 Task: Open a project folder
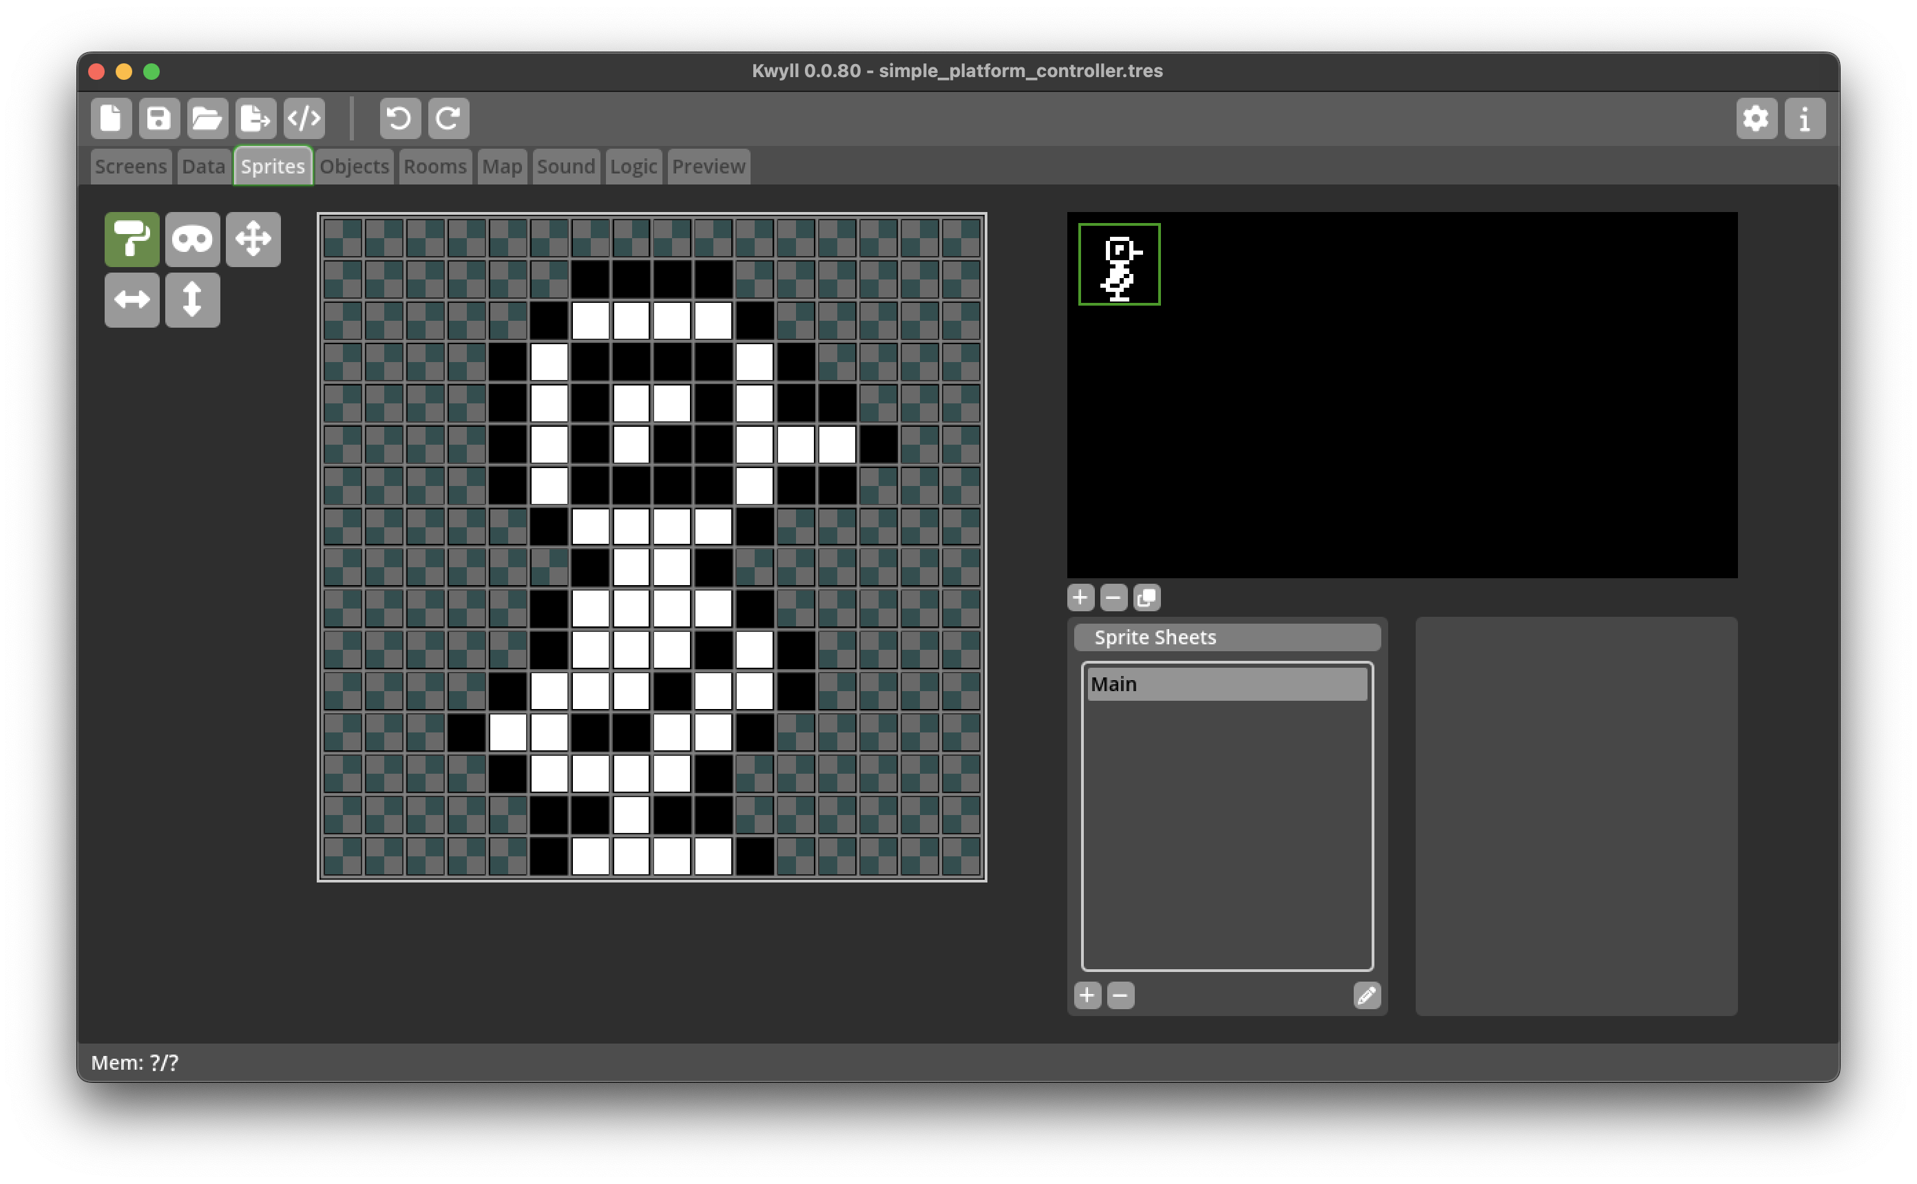207,118
